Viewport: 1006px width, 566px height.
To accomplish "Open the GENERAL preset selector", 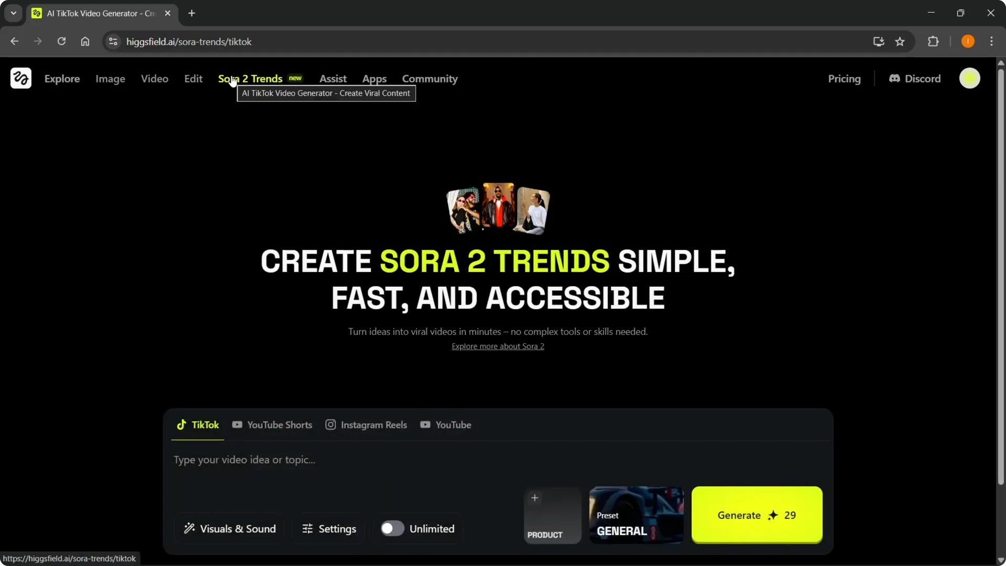I will [x=636, y=515].
